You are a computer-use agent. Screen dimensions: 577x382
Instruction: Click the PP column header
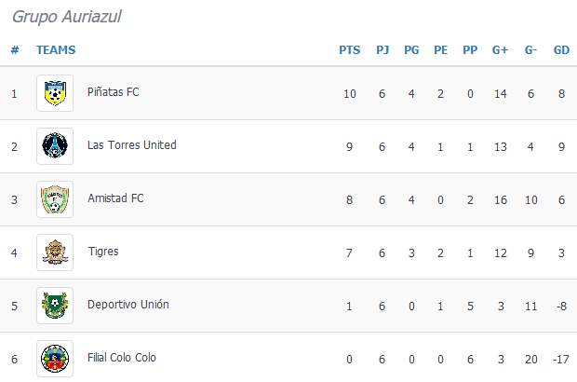coord(470,49)
